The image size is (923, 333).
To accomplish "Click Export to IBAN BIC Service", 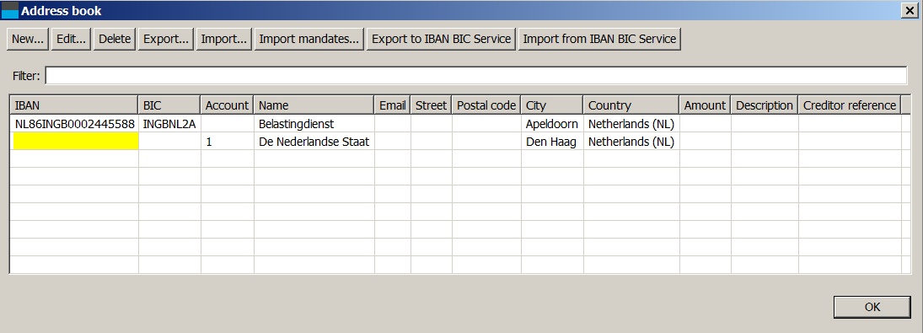I will [442, 39].
